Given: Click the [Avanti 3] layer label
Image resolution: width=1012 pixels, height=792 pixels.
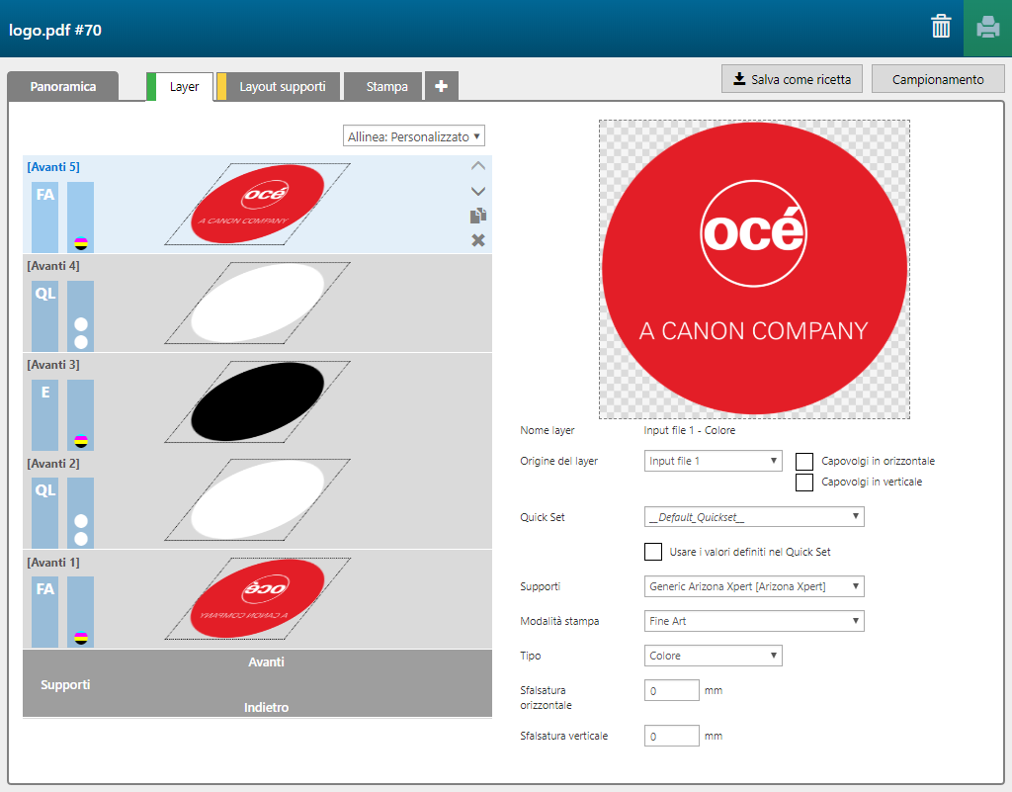Looking at the screenshot, I should 53,365.
